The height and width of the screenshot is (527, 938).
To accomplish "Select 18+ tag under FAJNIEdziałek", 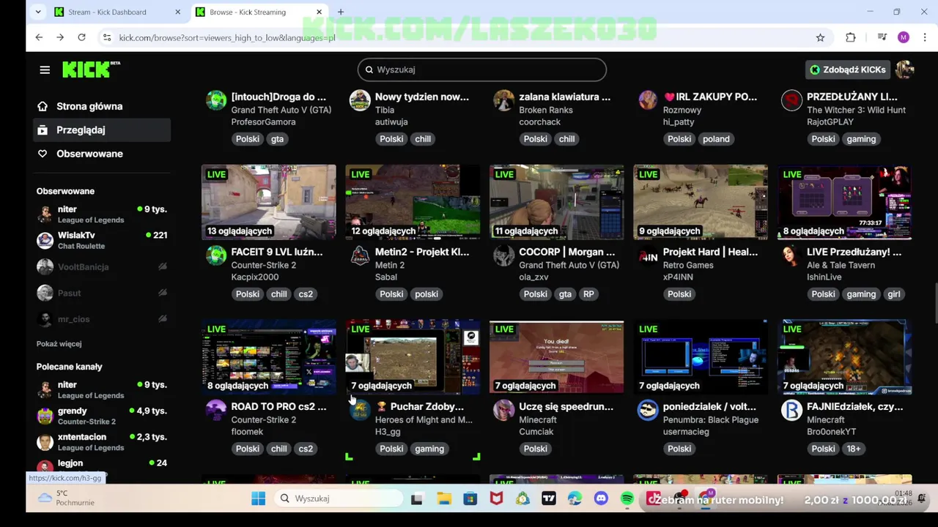I will [853, 449].
